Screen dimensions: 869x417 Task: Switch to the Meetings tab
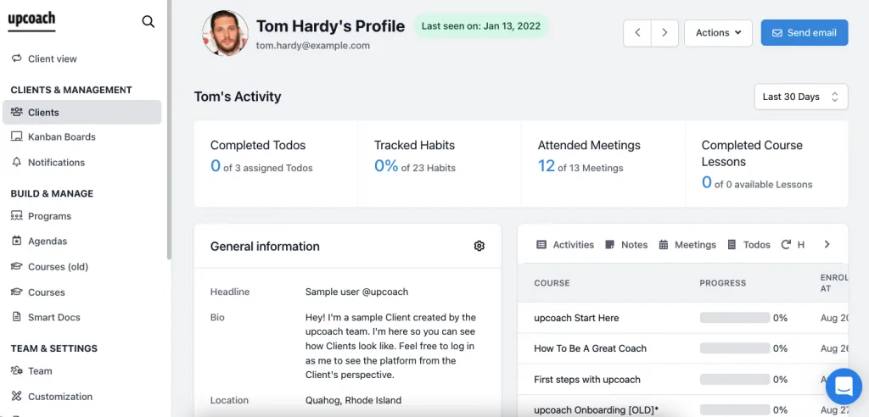pos(687,244)
